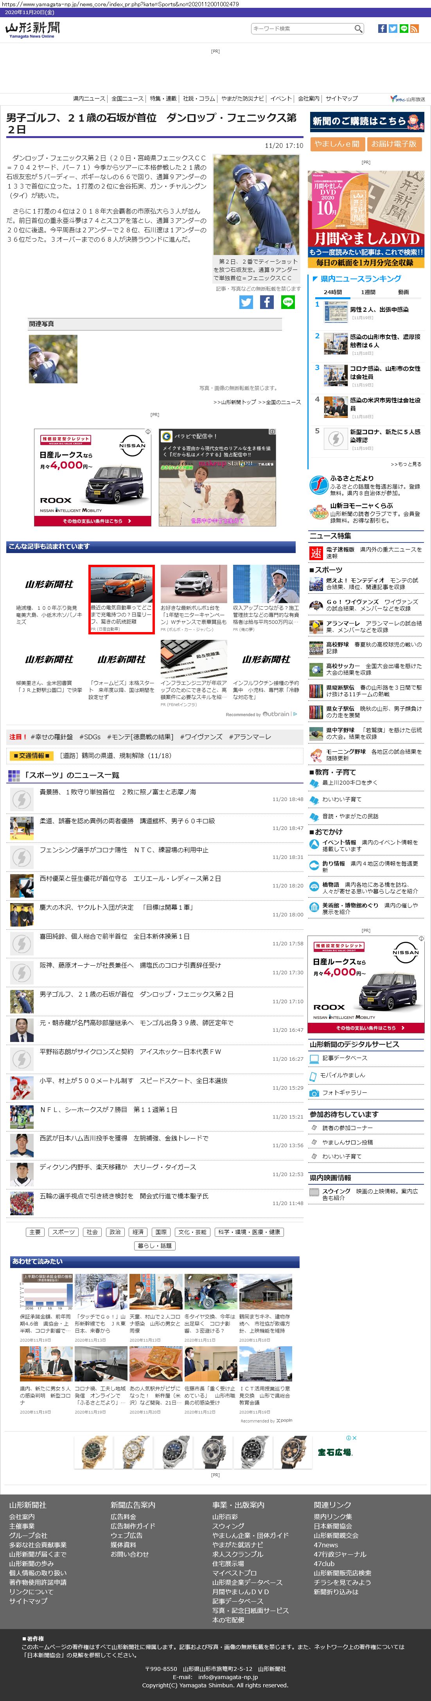Select the 動画 ranking tab
The width and height of the screenshot is (431, 1701).
[x=403, y=292]
